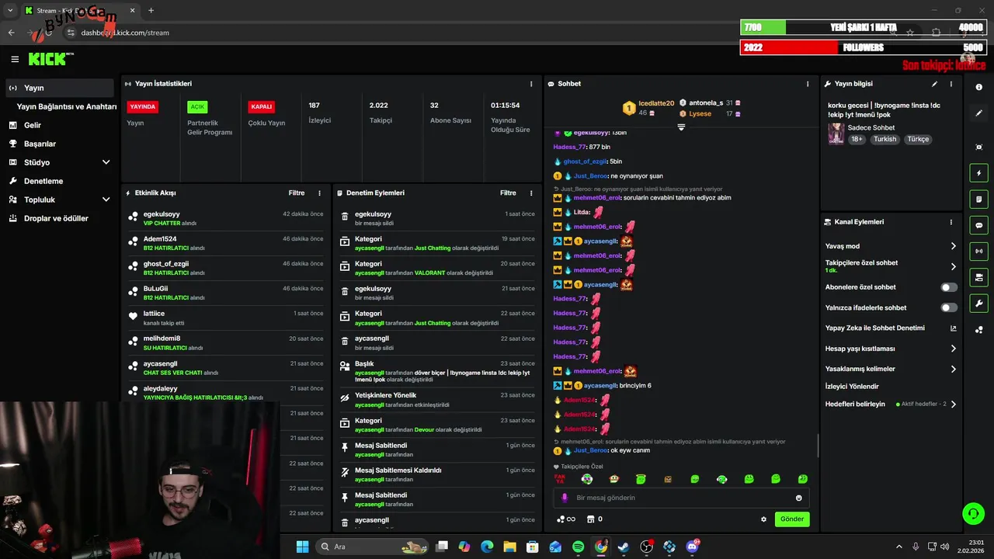This screenshot has width=994, height=559.
Task: Open Yayın bilgisi three-dot options
Action: pos(951,84)
